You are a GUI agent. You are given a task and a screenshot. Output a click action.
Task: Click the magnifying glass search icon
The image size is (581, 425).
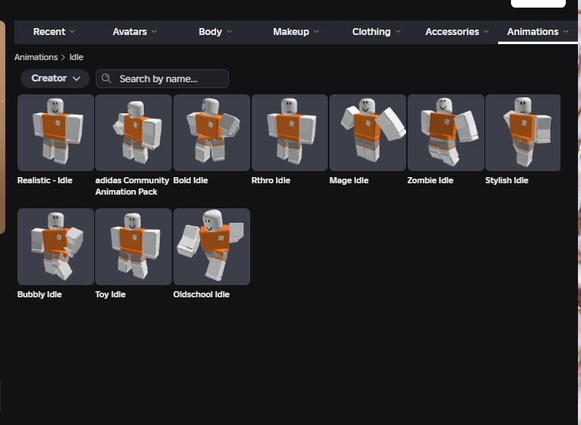tap(106, 78)
